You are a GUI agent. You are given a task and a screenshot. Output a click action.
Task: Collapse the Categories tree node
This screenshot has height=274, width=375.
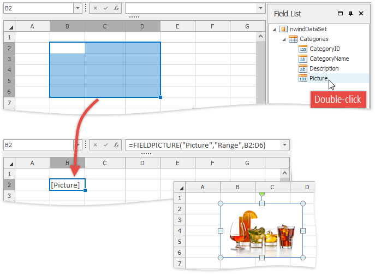(x=284, y=39)
